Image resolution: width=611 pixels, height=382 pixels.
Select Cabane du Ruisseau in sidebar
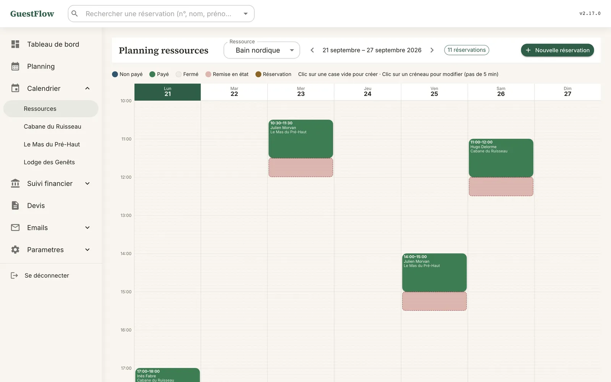[52, 126]
